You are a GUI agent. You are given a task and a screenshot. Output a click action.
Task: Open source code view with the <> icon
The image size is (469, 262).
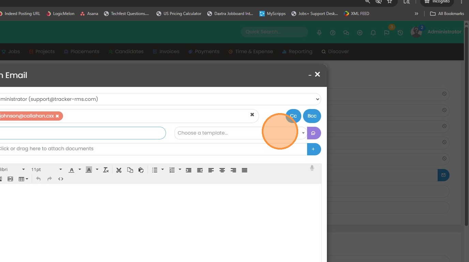pos(61,179)
